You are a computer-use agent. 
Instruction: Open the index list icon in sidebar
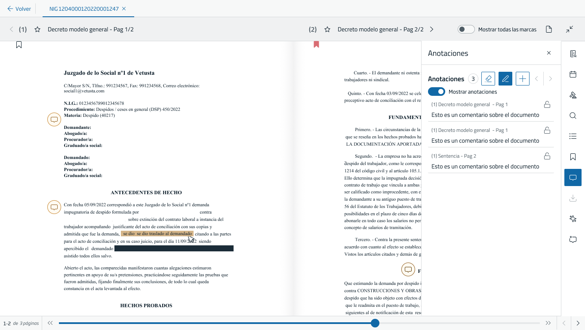pos(573,136)
